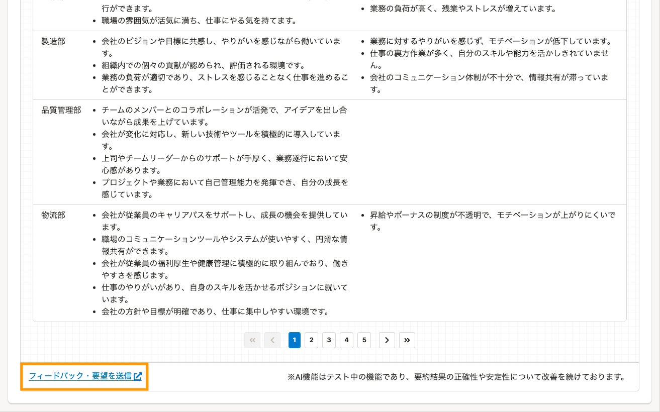Open page 5 of results
660x412 pixels.
tap(364, 340)
